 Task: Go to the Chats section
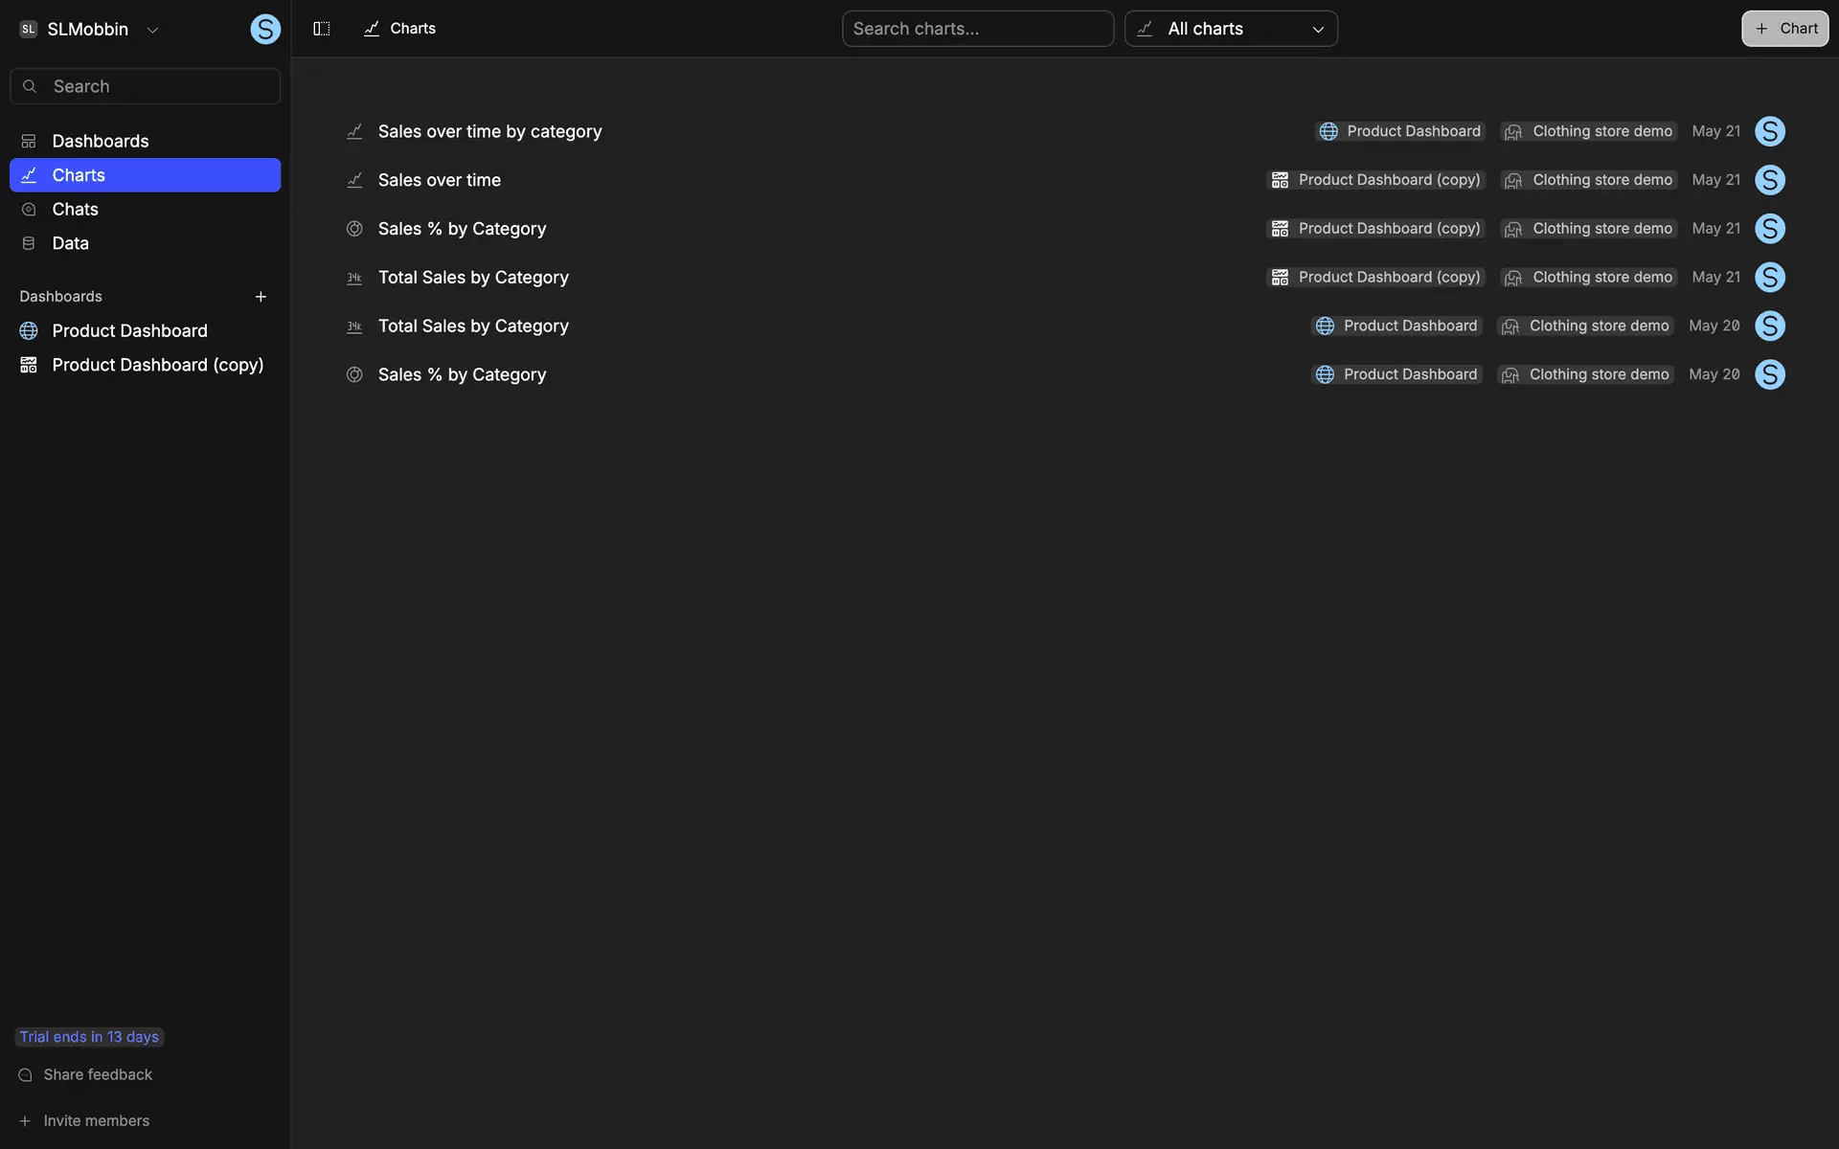(75, 210)
